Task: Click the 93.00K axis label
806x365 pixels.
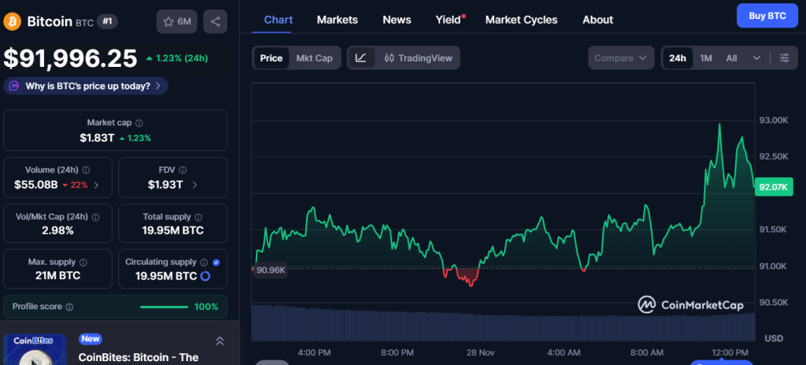Action: coord(774,120)
